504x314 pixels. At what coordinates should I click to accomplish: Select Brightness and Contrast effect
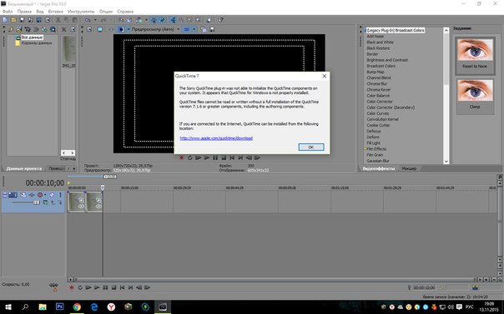[387, 60]
